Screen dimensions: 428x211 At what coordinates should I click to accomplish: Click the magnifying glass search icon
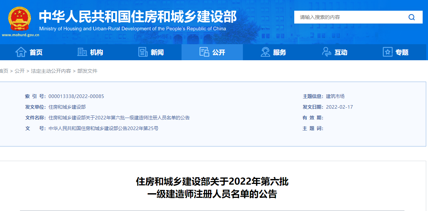pos(412,17)
